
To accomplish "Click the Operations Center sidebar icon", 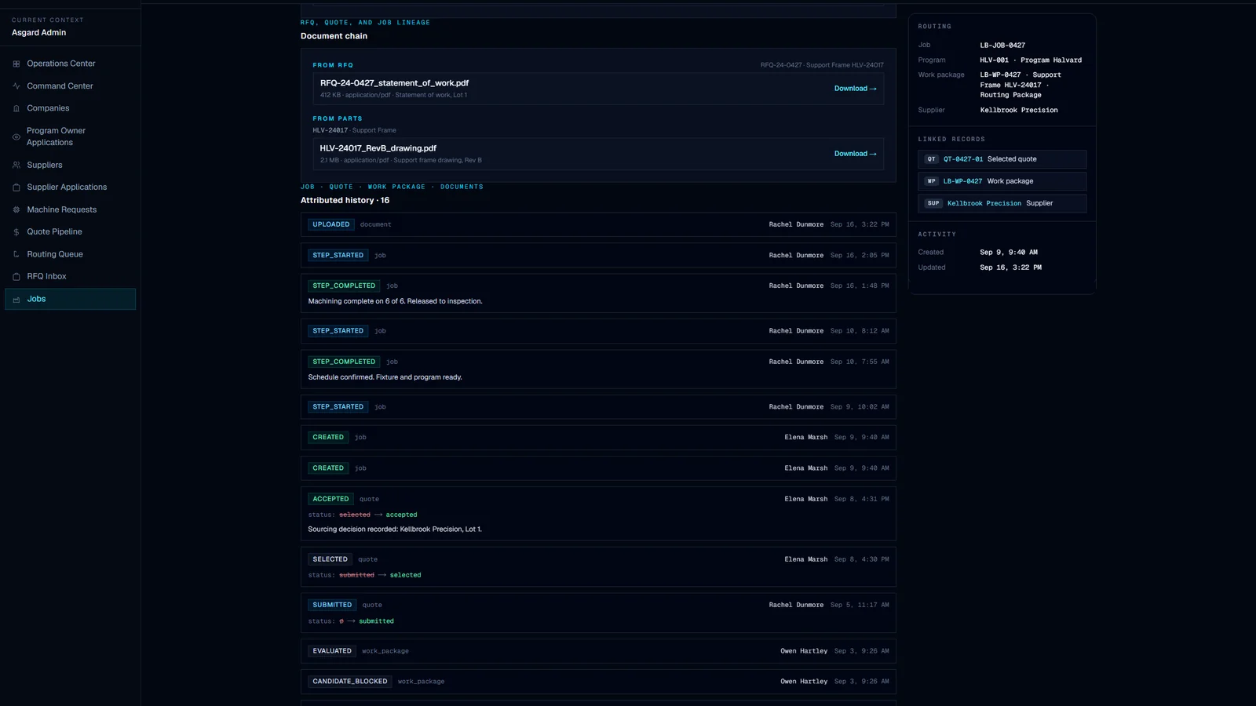I will coord(16,64).
